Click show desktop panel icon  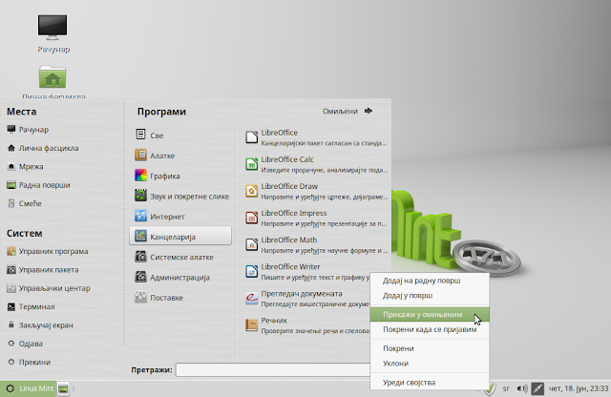[63, 388]
